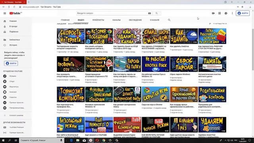The height and width of the screenshot is (143, 254).
Task: Switch to the ГЛАВНАЯ channel tab
Action: click(65, 20)
